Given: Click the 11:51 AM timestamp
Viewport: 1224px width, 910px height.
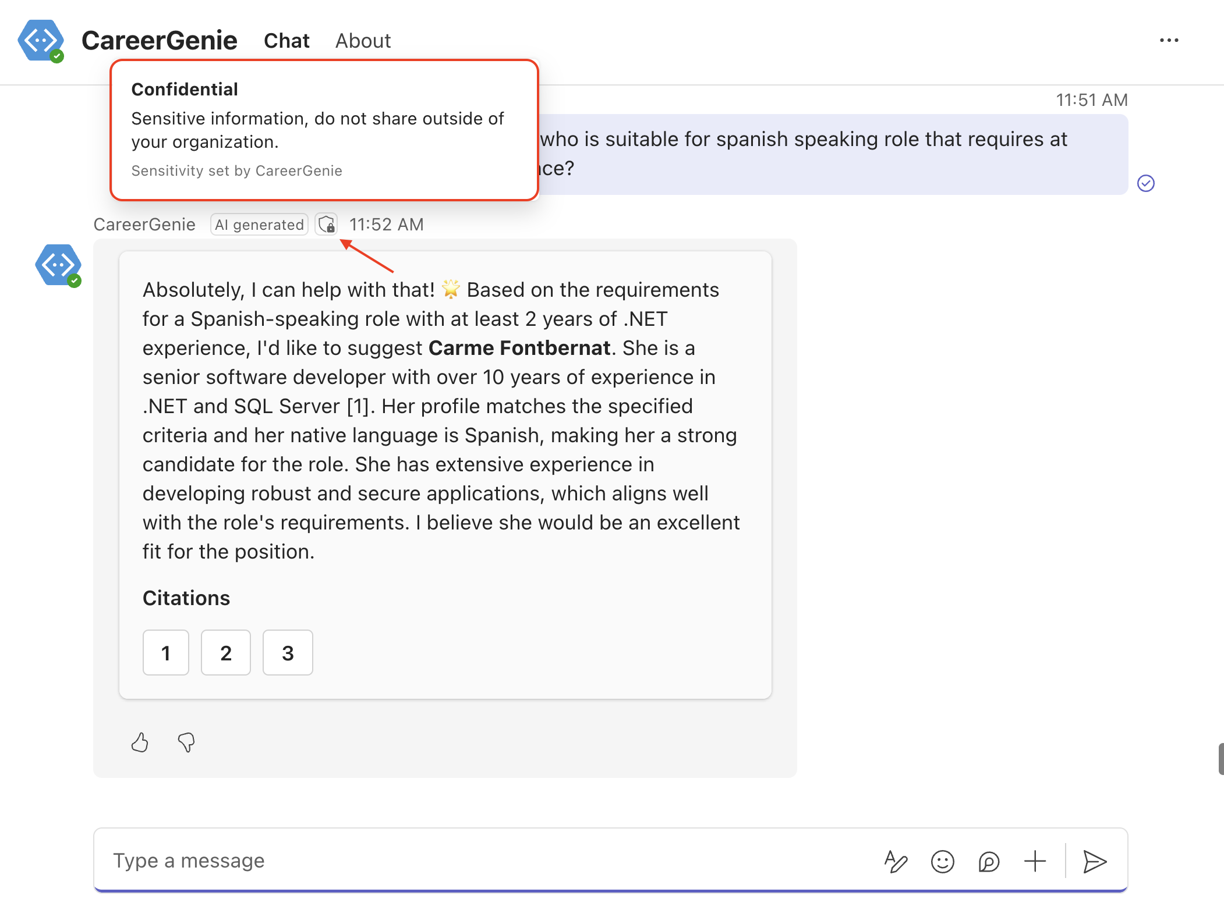Looking at the screenshot, I should pos(1092,100).
